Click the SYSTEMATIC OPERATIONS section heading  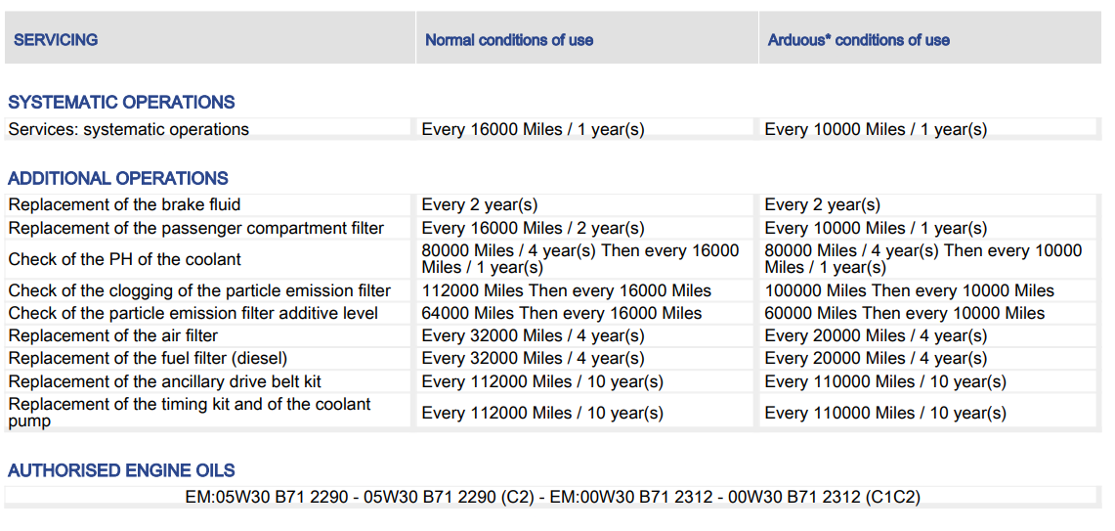(x=121, y=102)
